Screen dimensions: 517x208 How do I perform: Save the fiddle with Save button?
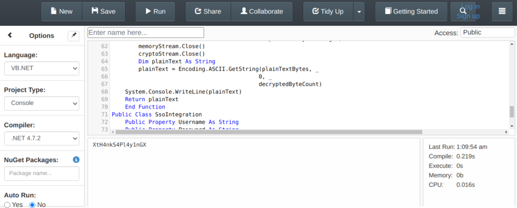pyautogui.click(x=102, y=11)
